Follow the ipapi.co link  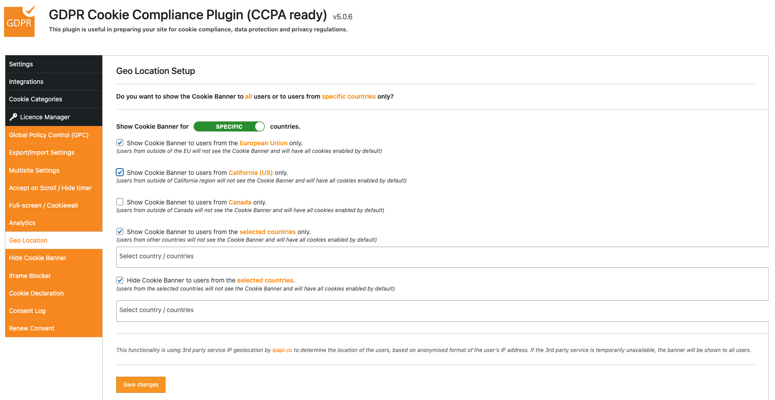coord(282,350)
